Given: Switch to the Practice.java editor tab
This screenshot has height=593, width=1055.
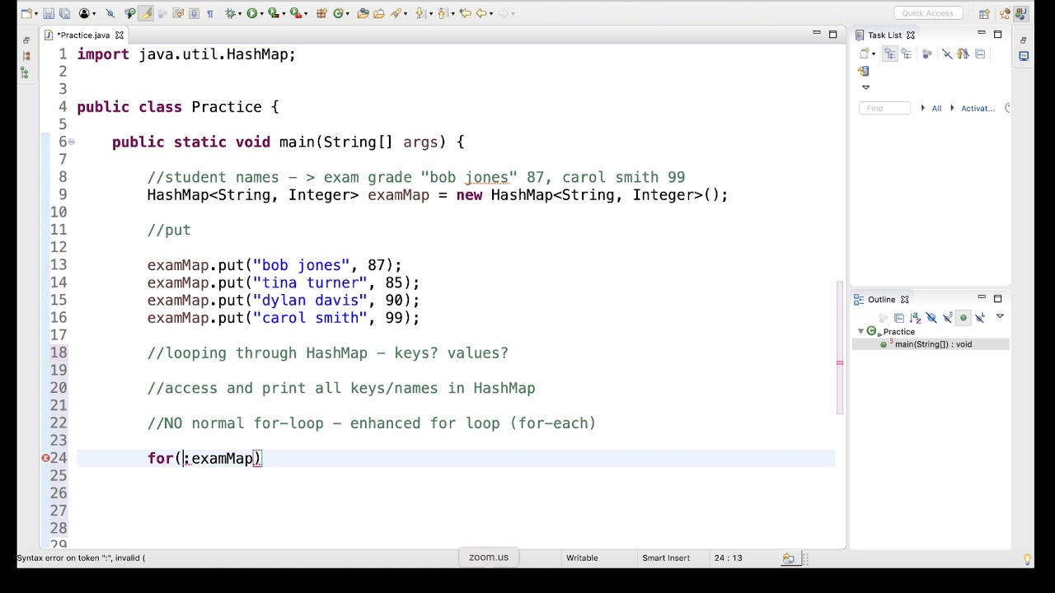Looking at the screenshot, I should point(82,35).
